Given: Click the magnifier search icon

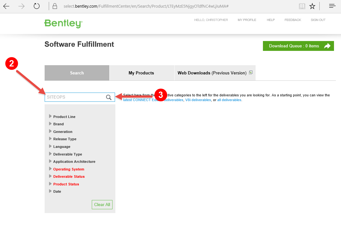Looking at the screenshot, I should (x=109, y=97).
